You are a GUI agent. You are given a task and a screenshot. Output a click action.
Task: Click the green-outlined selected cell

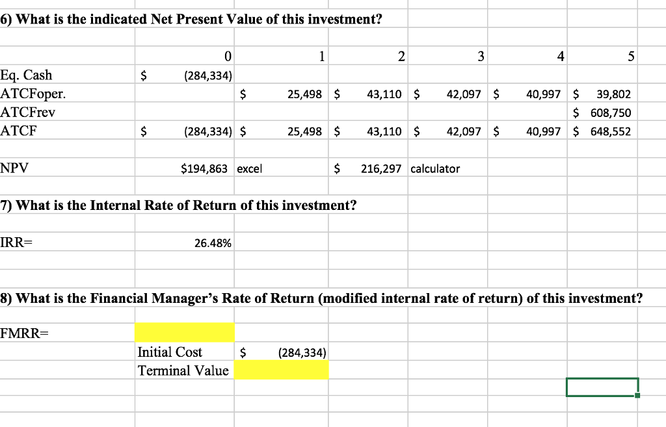[602, 387]
